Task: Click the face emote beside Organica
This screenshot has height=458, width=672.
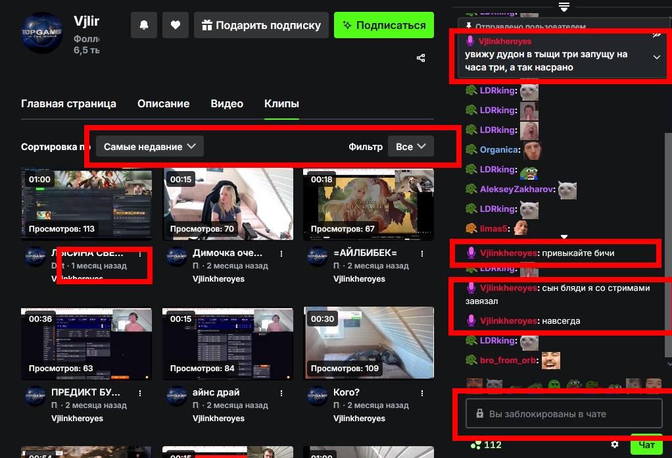Action: coord(533,151)
